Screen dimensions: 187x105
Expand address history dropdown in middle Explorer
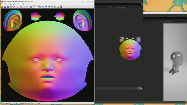tap(108, 7)
